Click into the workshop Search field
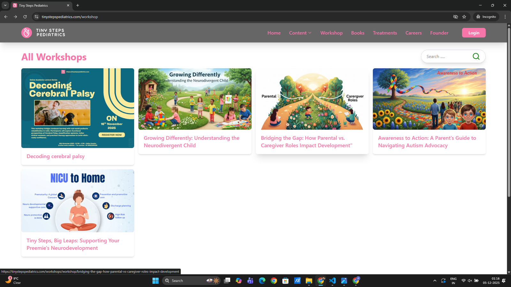 pos(447,56)
